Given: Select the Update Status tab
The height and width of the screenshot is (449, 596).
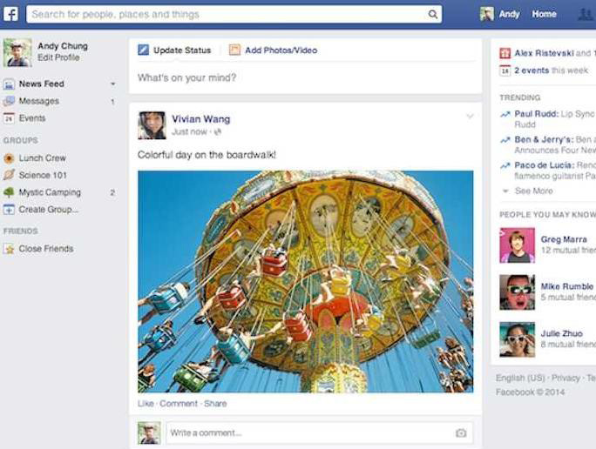Looking at the screenshot, I should pyautogui.click(x=174, y=50).
